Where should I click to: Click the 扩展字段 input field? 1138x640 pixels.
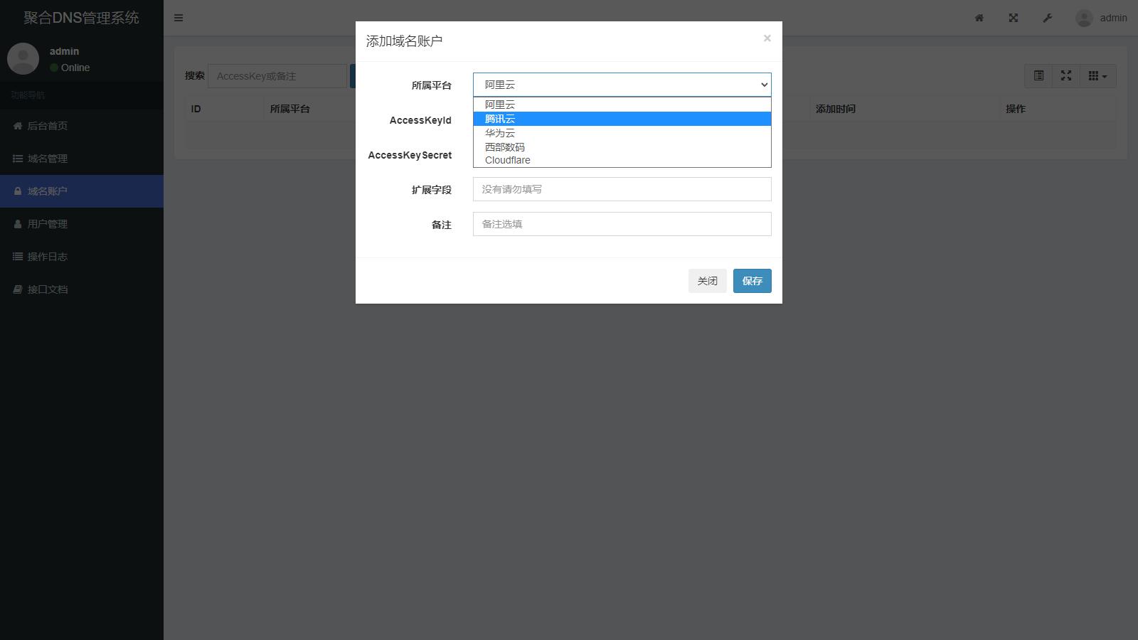click(622, 189)
